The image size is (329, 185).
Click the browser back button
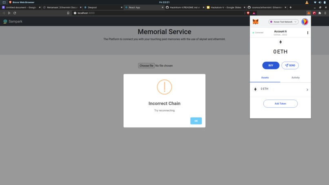[4, 13]
